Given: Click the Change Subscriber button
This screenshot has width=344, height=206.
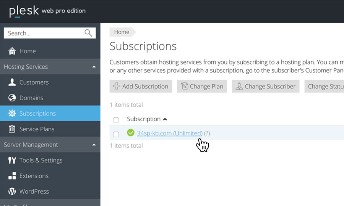Looking at the screenshot, I should point(266,86).
